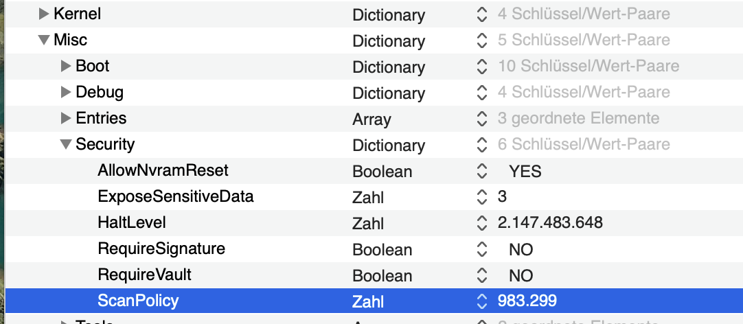This screenshot has width=743, height=324.
Task: Click the AllowNvramReset YES value
Action: pyautogui.click(x=525, y=172)
